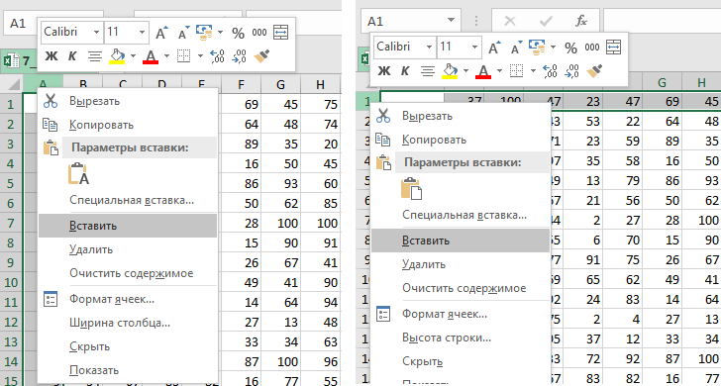721x386 pixels.
Task: Open Calibri font dropdown in right mini toolbar
Action: 429,47
